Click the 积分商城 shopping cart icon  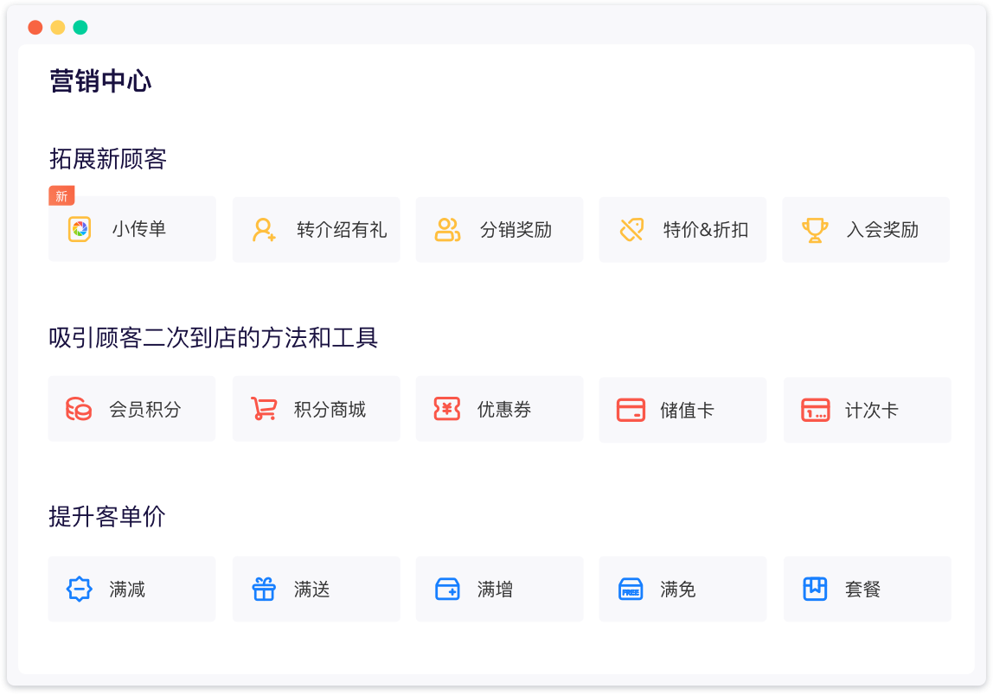click(x=263, y=409)
